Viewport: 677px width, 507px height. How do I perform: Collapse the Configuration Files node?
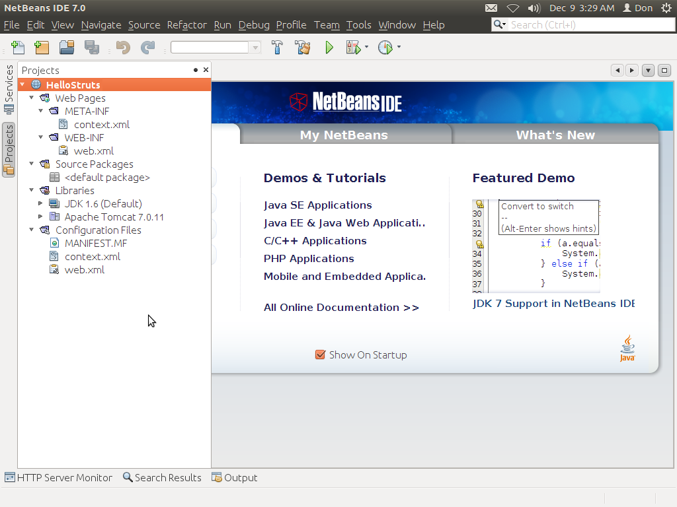(x=31, y=229)
